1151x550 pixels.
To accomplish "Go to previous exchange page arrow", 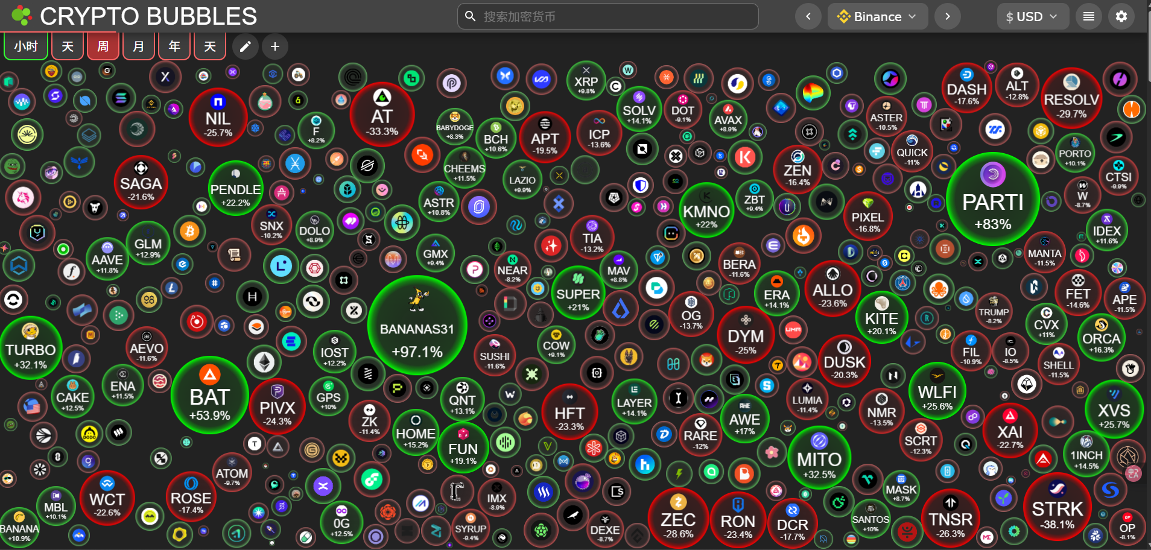I will (x=808, y=16).
